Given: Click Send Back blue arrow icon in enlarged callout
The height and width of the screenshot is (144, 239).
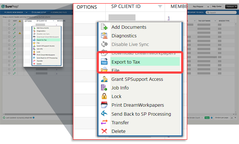Looking at the screenshot, I should click(104, 113).
